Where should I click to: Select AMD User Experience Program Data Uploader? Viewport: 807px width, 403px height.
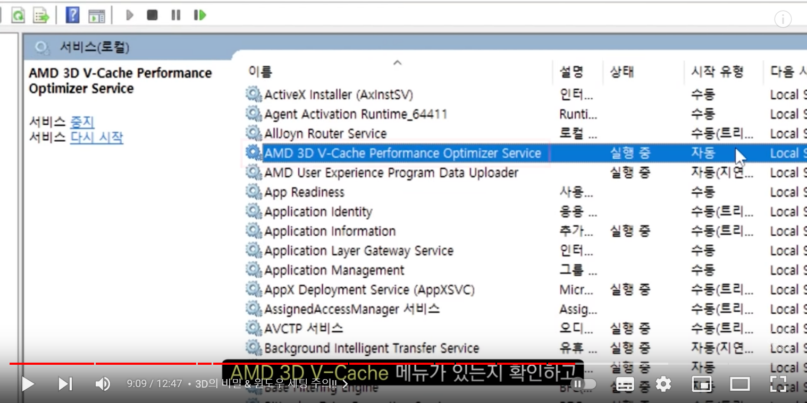pyautogui.click(x=391, y=173)
